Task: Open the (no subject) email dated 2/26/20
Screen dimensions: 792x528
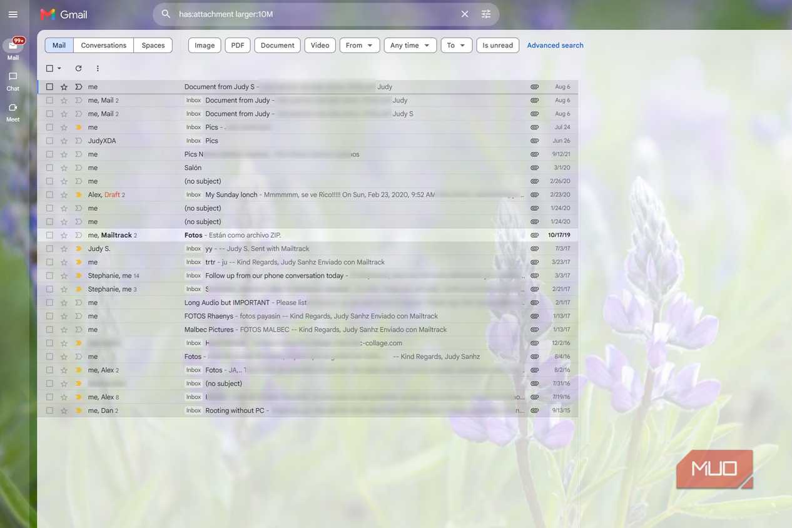Action: [308, 181]
